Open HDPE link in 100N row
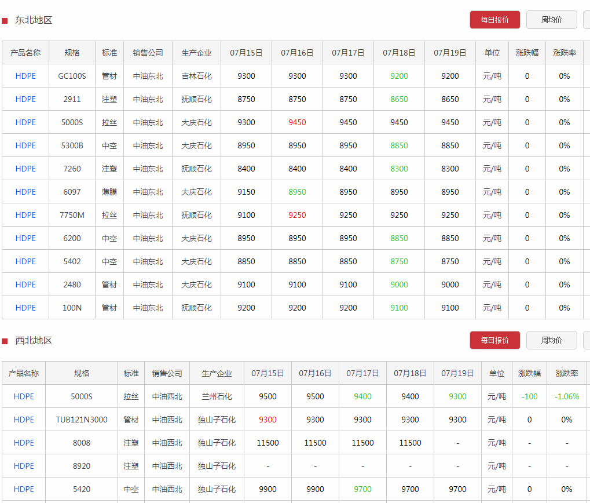 tap(25, 308)
